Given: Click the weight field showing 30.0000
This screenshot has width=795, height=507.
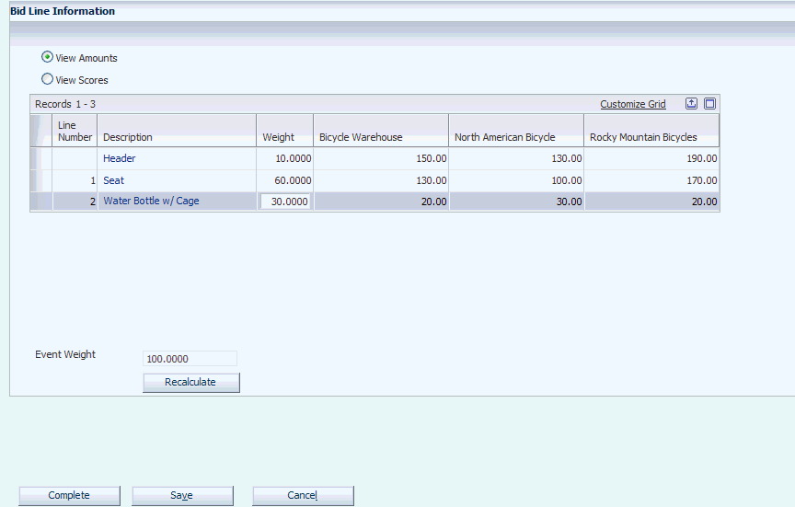Looking at the screenshot, I should 285,202.
